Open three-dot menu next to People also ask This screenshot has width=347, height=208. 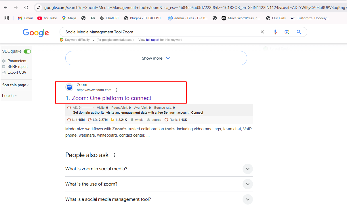tap(115, 155)
